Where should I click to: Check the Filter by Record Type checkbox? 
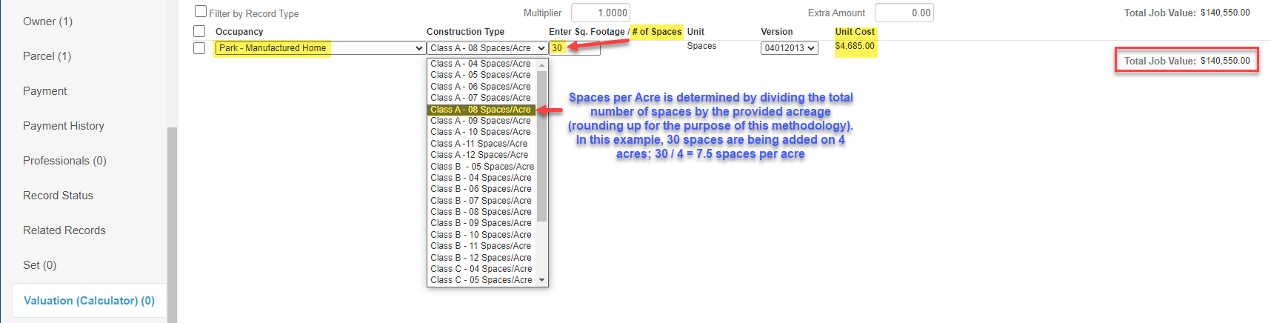coord(201,12)
